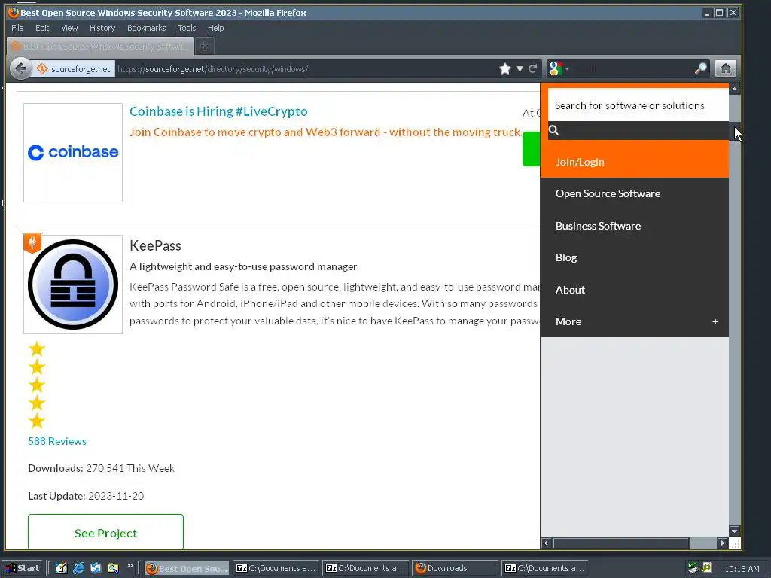Image resolution: width=771 pixels, height=578 pixels.
Task: Click the third quick launch icon
Action: pos(96,568)
